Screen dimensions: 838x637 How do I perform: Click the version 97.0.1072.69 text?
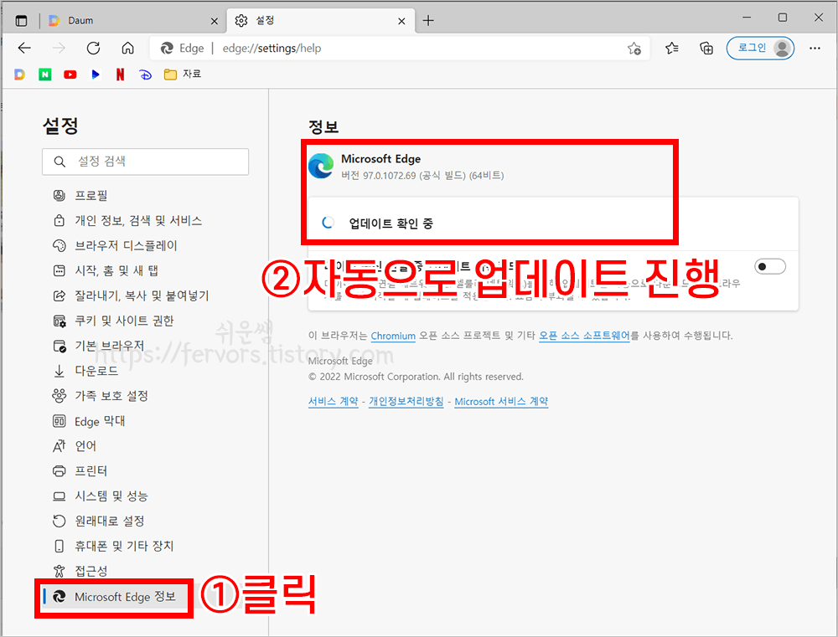click(422, 176)
